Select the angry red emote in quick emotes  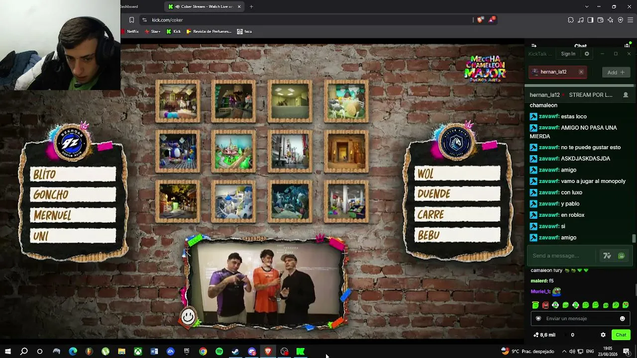click(x=545, y=305)
